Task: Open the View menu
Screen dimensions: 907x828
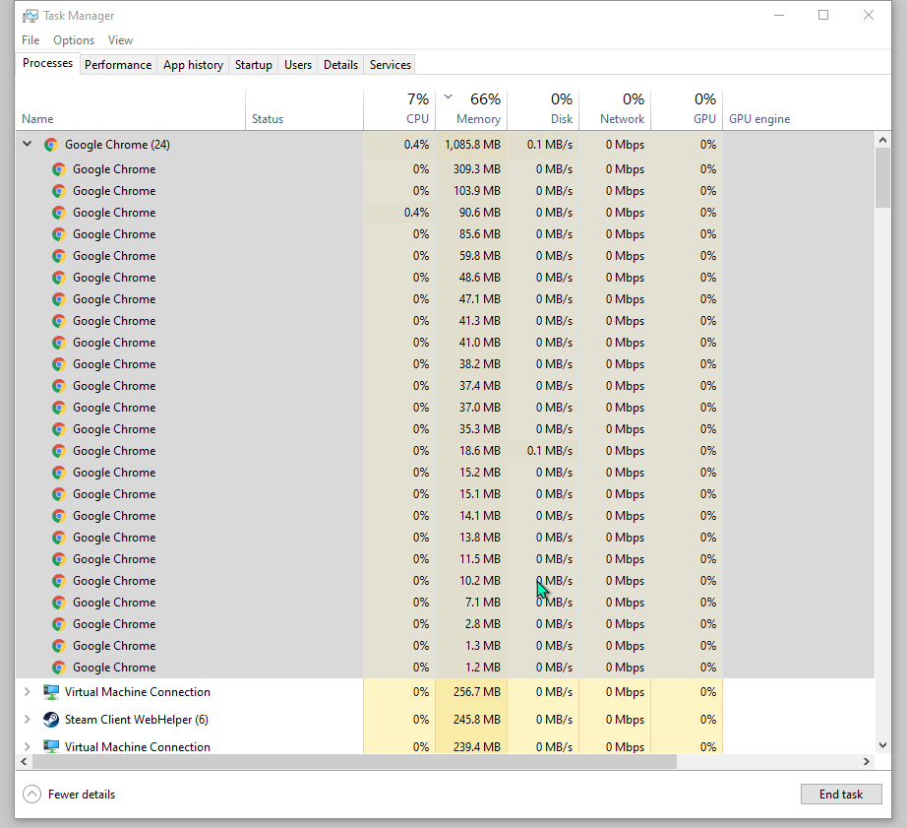Action: tap(120, 40)
